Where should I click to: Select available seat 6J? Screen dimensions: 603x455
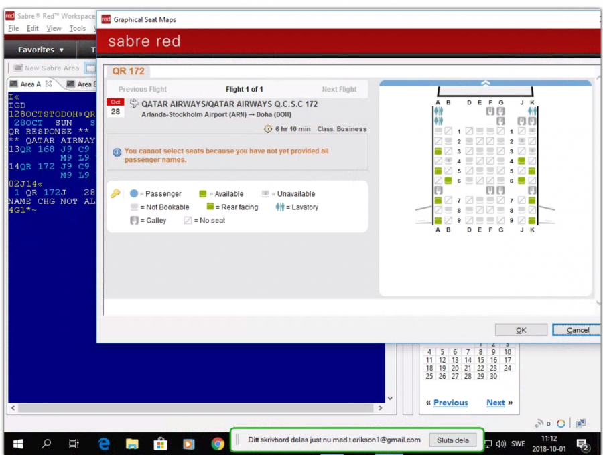[521, 181]
